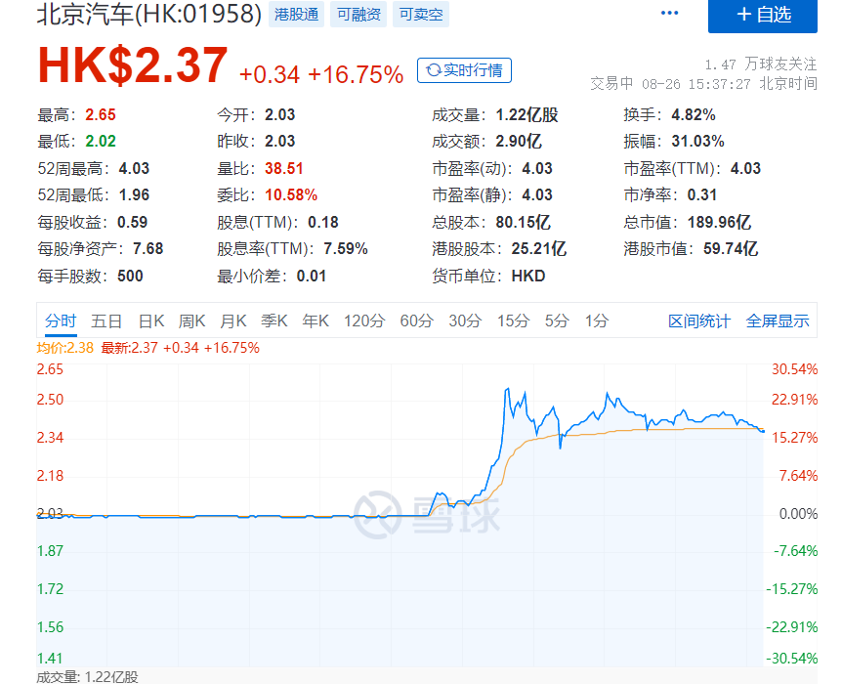This screenshot has width=842, height=684.
Task: Click the 可融资 tag
Action: coord(358,15)
